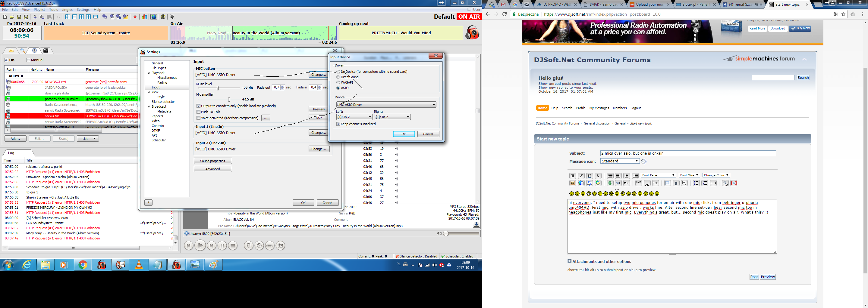
Task: Open the Left channel dropdown
Action: (354, 117)
